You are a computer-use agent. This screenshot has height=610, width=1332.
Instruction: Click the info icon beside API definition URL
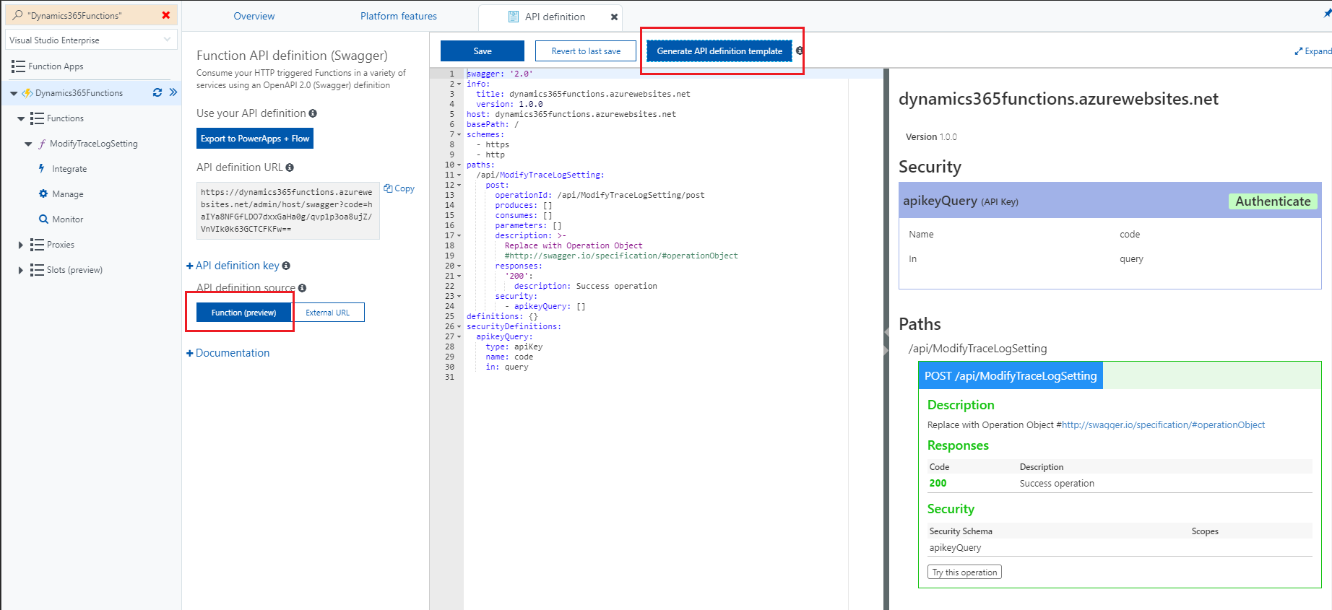[x=290, y=167]
